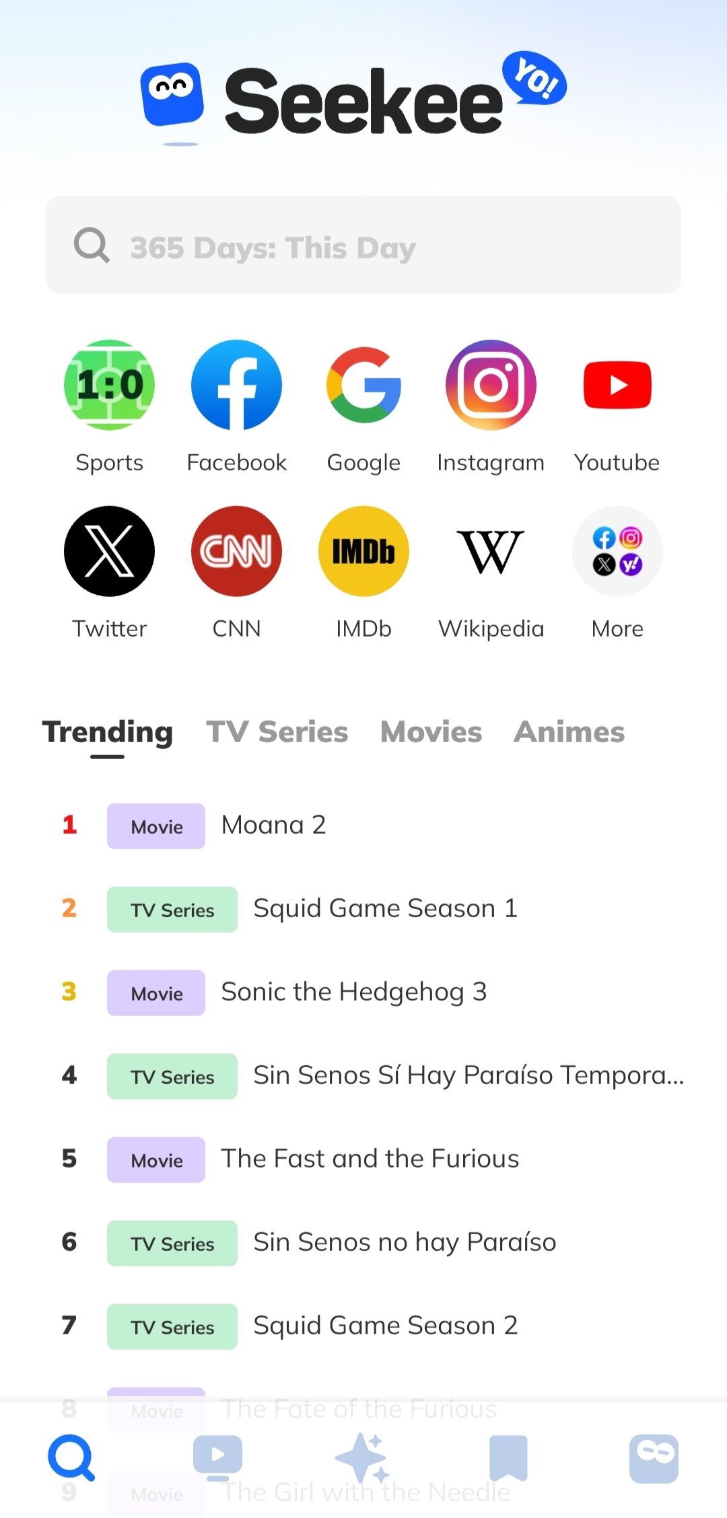Screen dimensions: 727x1518
Task: Open the Google shortcut
Action: point(363,386)
